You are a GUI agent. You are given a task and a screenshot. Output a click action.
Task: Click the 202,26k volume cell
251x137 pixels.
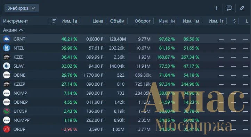(117, 48)
